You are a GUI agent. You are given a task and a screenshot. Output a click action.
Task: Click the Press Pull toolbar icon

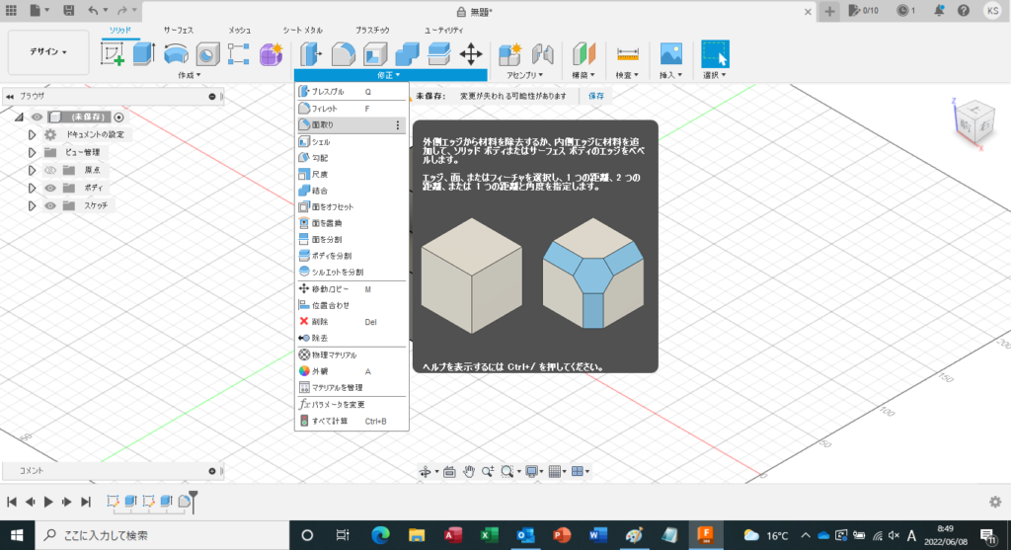311,54
